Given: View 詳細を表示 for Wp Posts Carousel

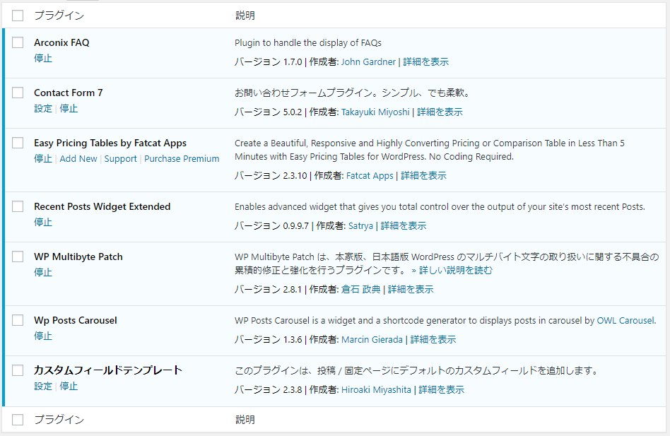Looking at the screenshot, I should [433, 339].
